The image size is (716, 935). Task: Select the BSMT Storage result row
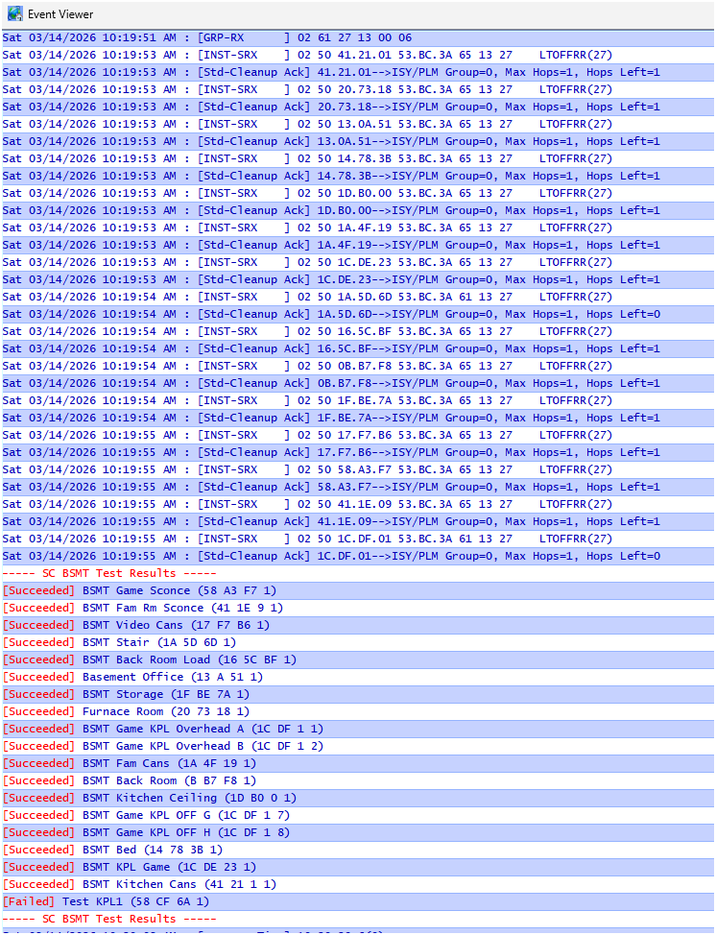tap(126, 694)
